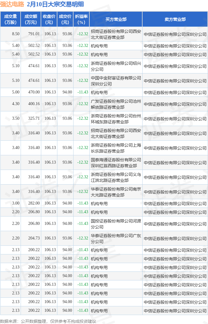This screenshot has height=324, width=208.
Task: Select the 成交额(万元) column header
Action: point(31,19)
